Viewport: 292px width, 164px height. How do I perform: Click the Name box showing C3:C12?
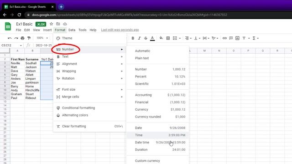click(x=11, y=46)
